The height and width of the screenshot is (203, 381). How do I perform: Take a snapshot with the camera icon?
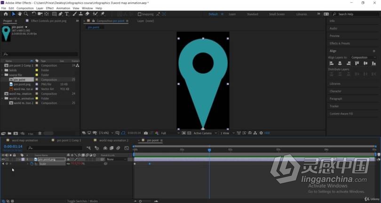[x=146, y=133]
